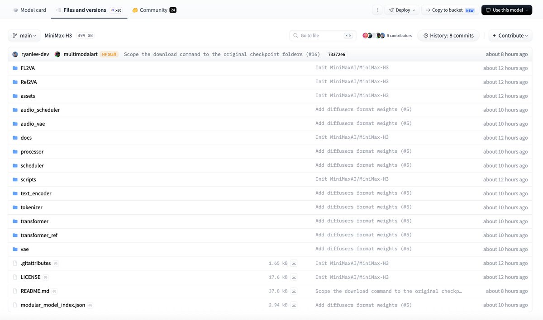Click 'about 10 hours ago' on processor row
The height and width of the screenshot is (320, 543).
[x=505, y=152]
